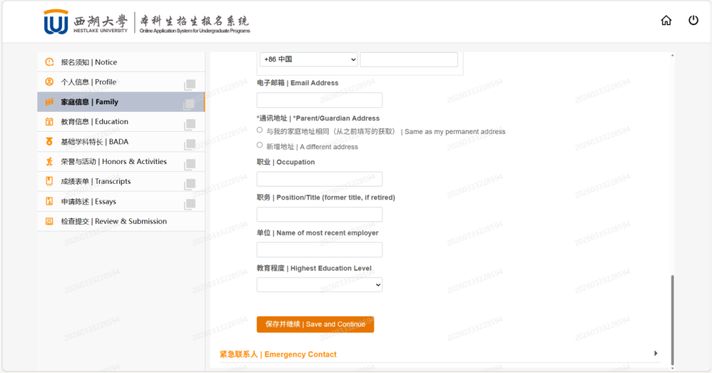Click the Notice exclamation icon
The height and width of the screenshot is (373, 712).
click(x=49, y=62)
